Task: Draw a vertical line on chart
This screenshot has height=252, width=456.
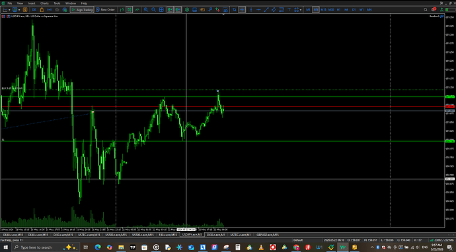Action: tap(251, 10)
